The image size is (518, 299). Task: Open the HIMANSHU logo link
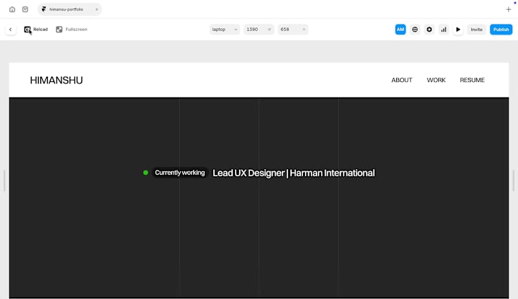(56, 80)
